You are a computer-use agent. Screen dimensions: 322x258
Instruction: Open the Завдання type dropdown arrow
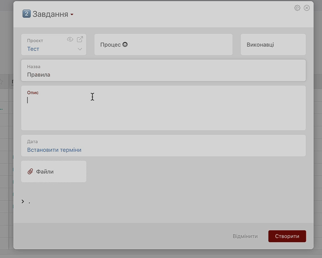72,15
